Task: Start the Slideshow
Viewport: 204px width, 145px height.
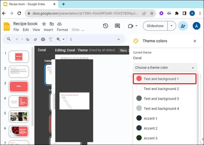Action: 155,26
